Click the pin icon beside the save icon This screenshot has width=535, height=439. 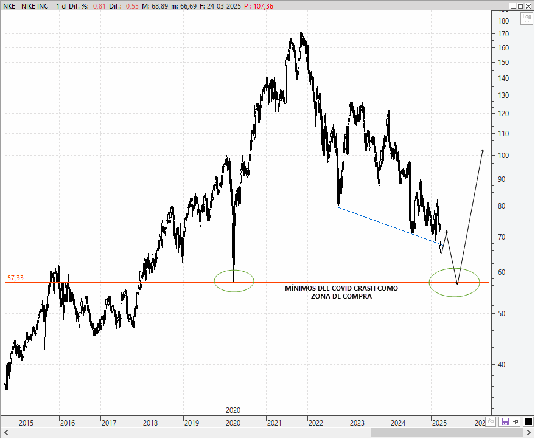516,421
